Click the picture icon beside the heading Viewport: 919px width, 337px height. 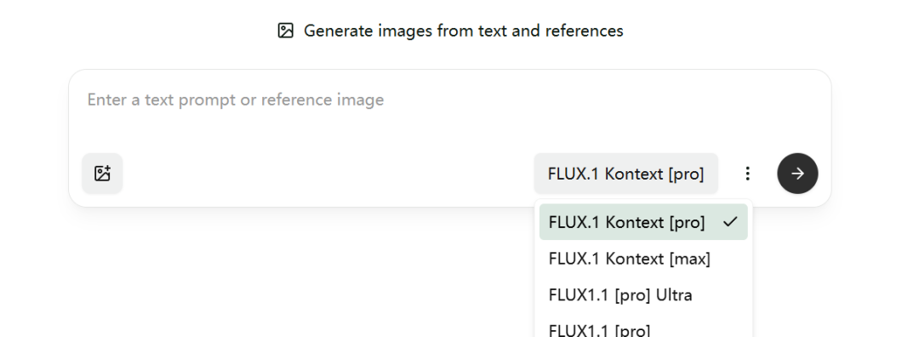click(285, 31)
